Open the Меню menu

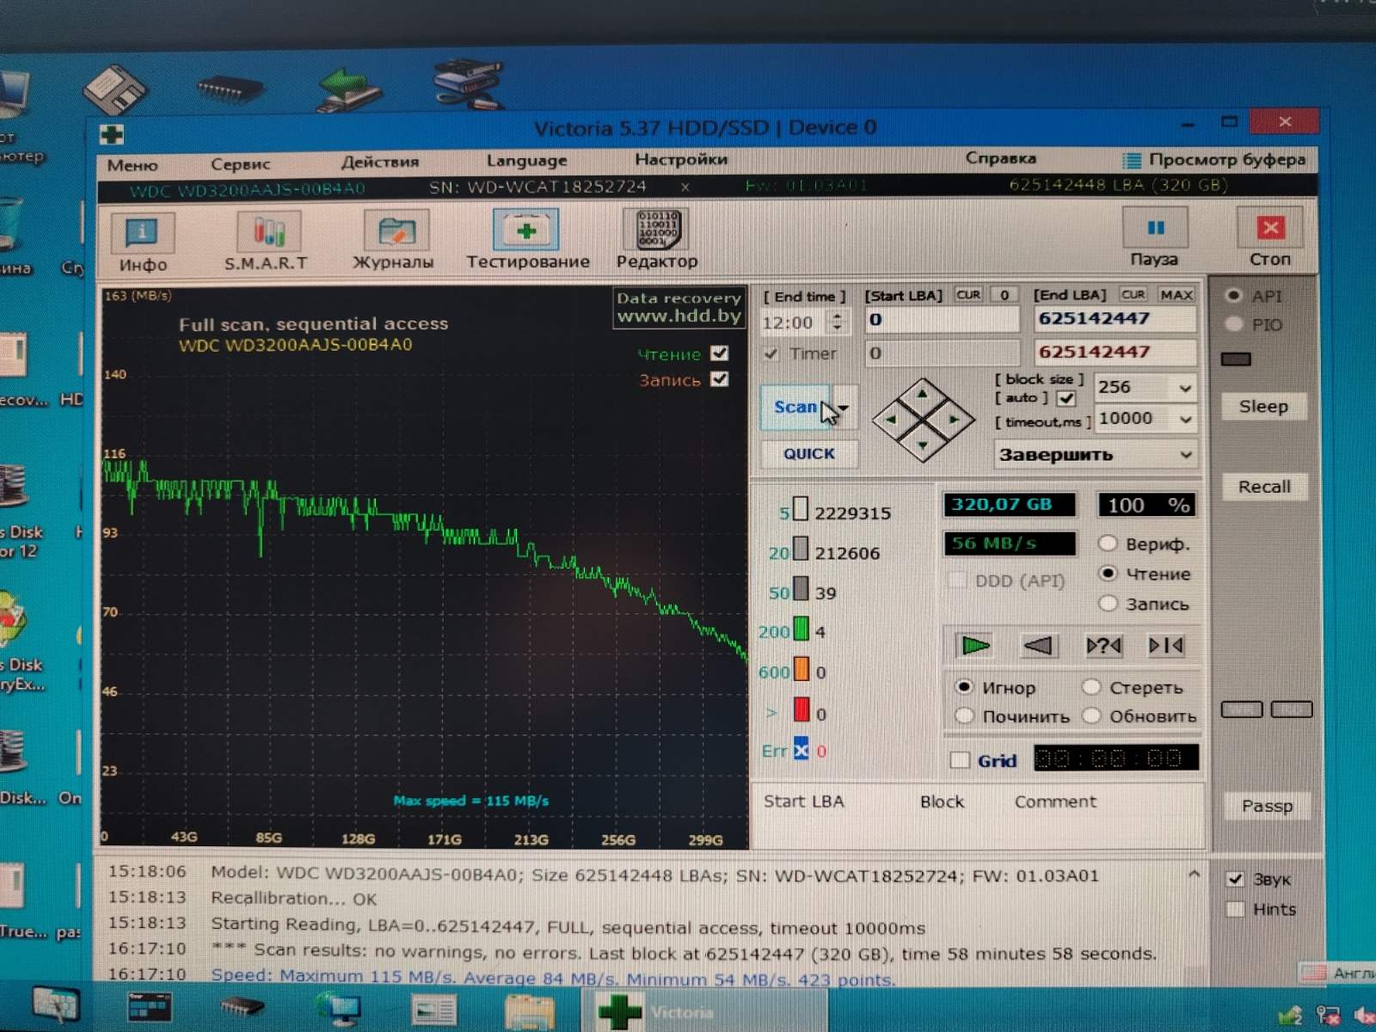[x=132, y=165]
